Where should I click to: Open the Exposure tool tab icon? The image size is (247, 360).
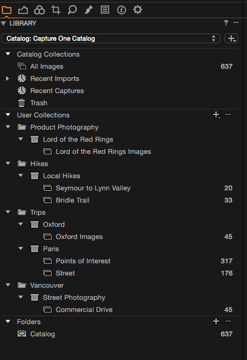23,10
